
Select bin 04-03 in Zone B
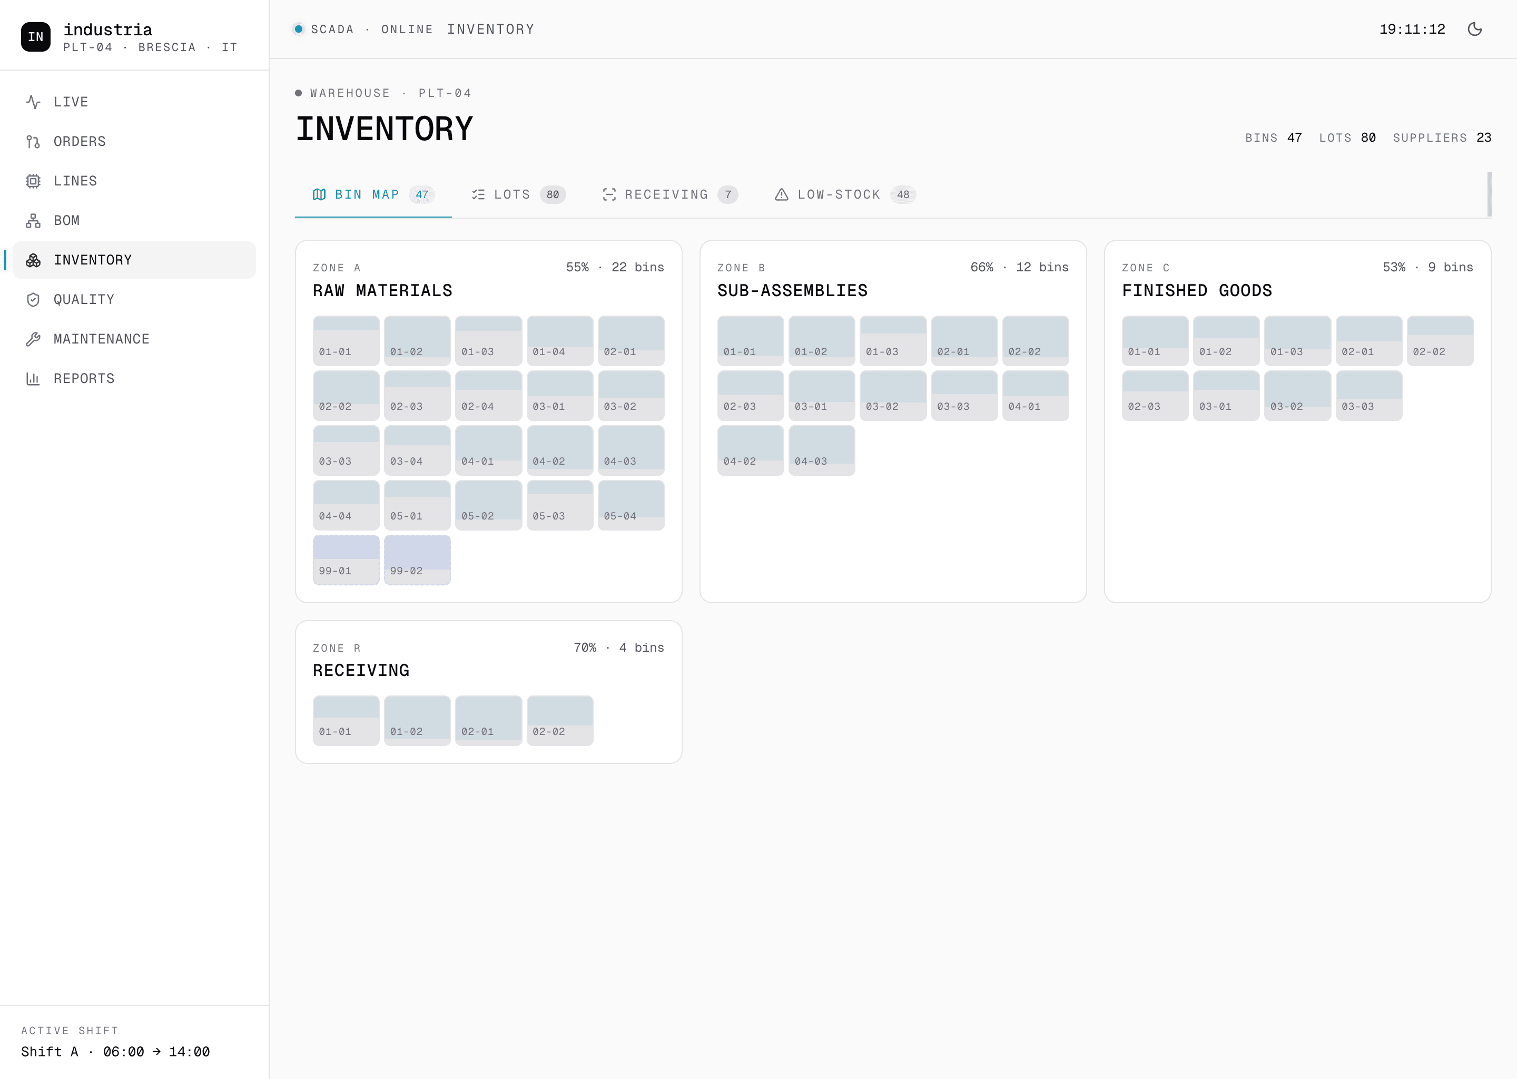(822, 450)
